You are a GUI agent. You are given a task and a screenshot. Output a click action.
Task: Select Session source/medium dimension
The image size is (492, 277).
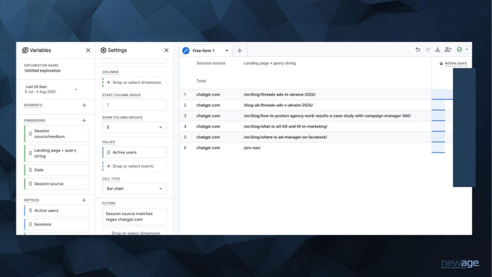[x=57, y=134]
